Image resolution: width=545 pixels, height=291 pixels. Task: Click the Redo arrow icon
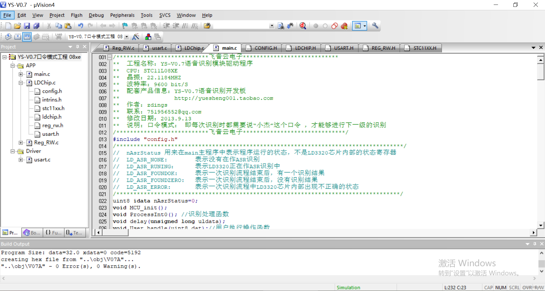(90, 26)
